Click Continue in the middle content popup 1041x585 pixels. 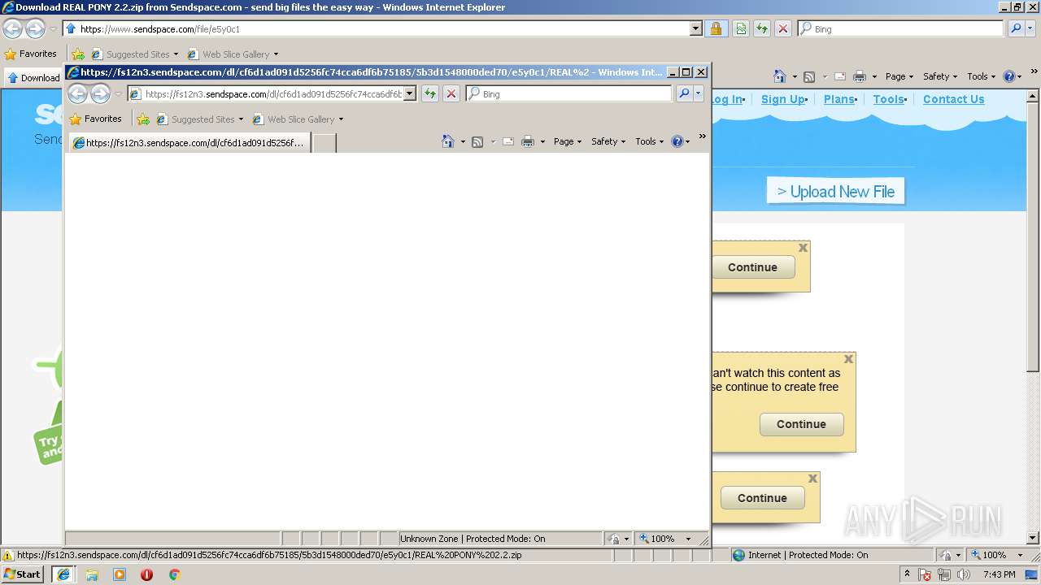click(801, 424)
